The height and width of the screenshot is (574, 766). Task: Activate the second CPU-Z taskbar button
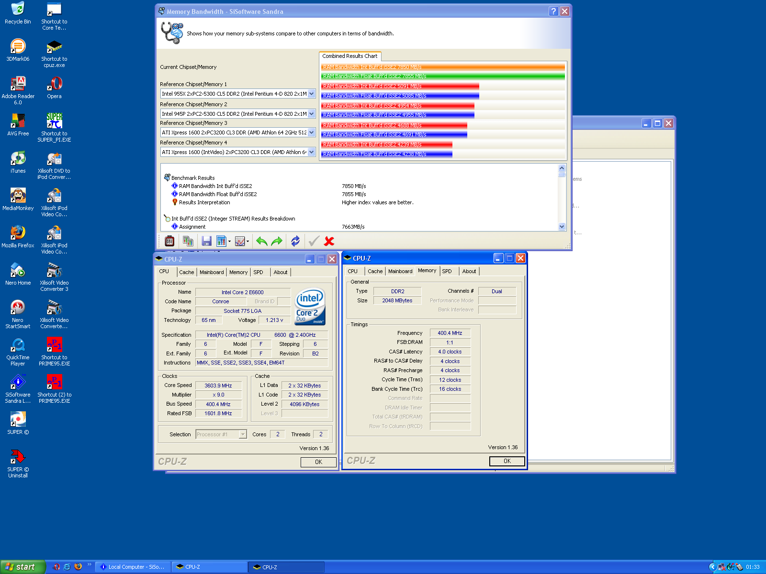coord(286,567)
